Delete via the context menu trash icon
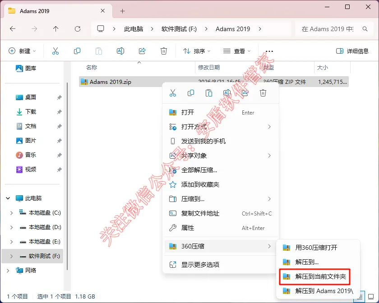 point(263,93)
